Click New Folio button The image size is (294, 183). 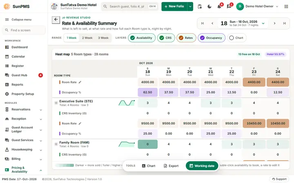coord(174,7)
